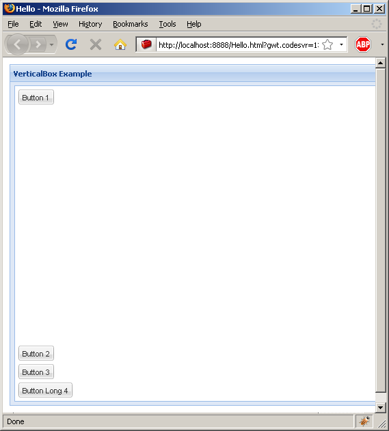Click the vertical scrollbar down arrow
This screenshot has width=389, height=431.
381,407
